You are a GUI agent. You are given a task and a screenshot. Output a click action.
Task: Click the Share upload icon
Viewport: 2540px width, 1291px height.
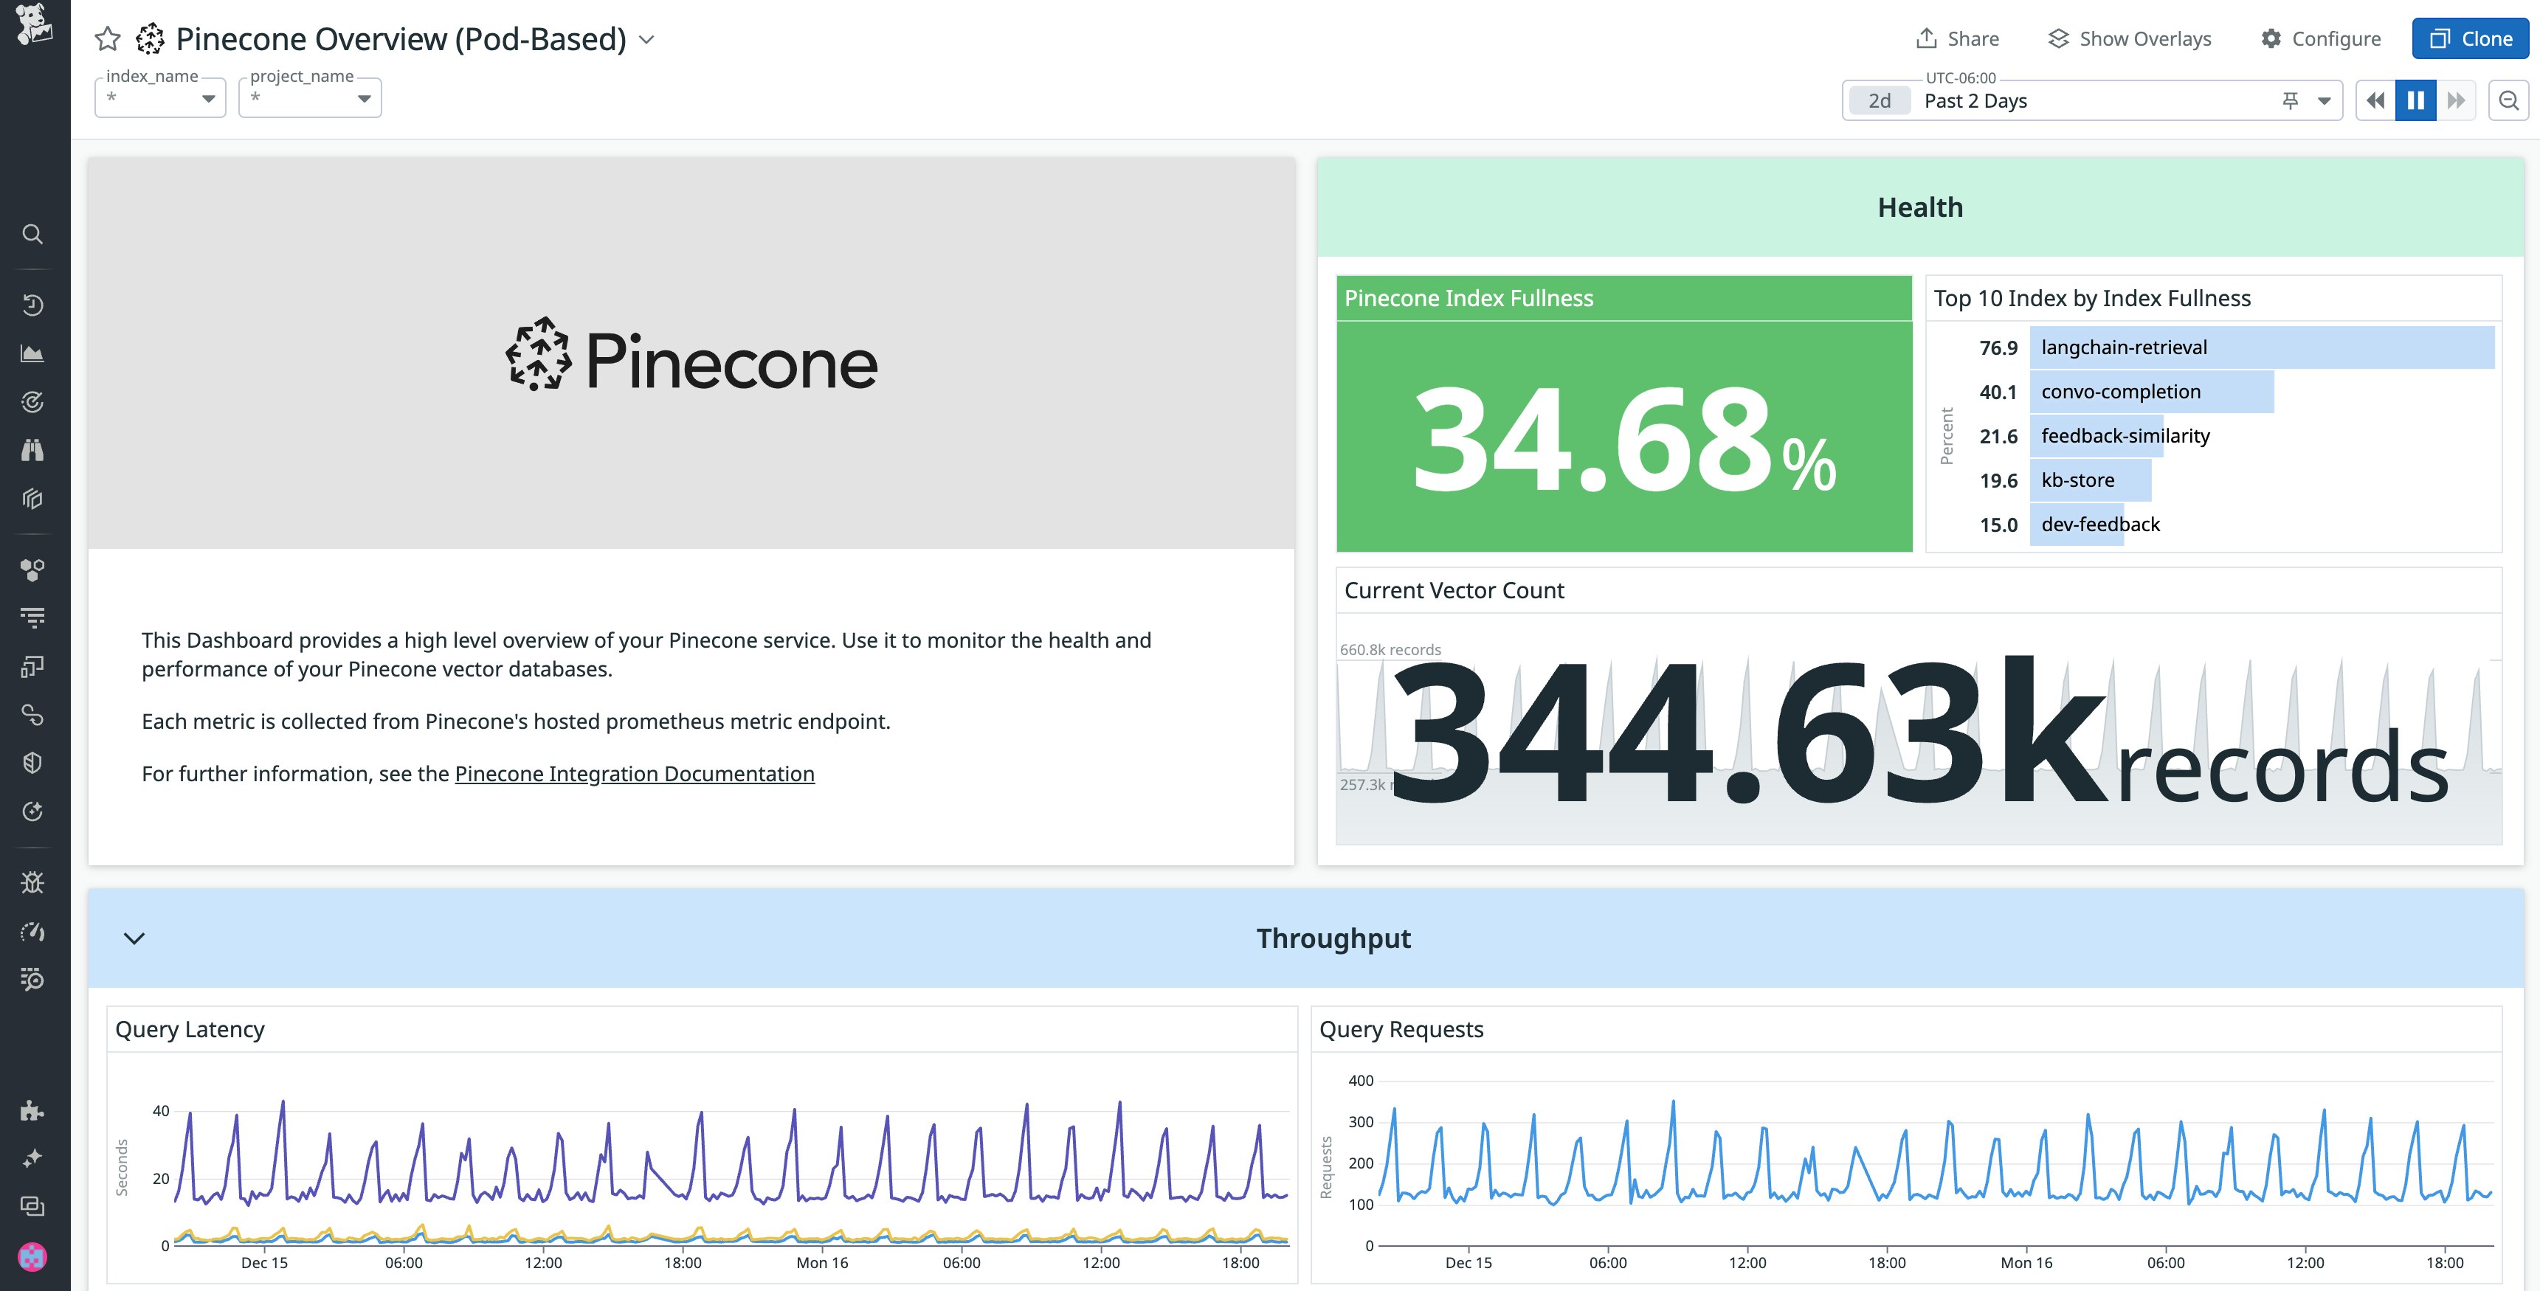click(x=1928, y=38)
